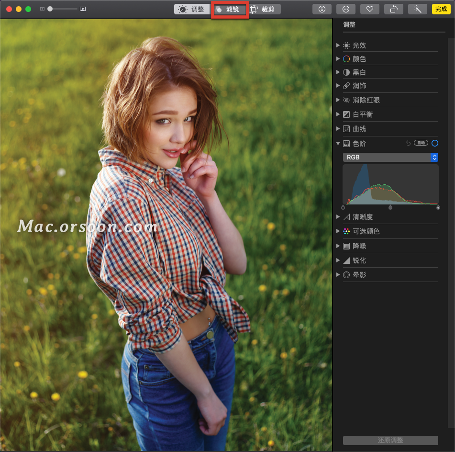Expand the 锐化 section
Viewport: 455px width, 452px height.
click(x=338, y=260)
